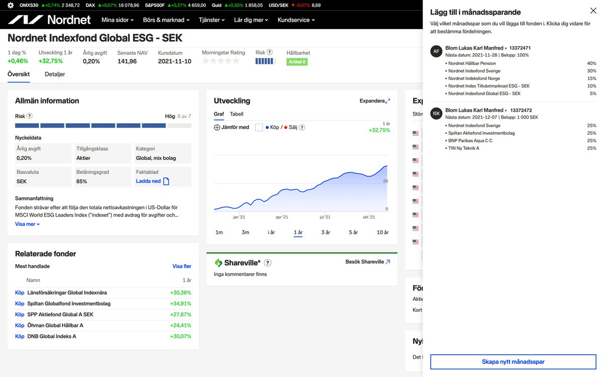Open Köp/Sälj help question icon
604x377 pixels.
tap(302, 127)
